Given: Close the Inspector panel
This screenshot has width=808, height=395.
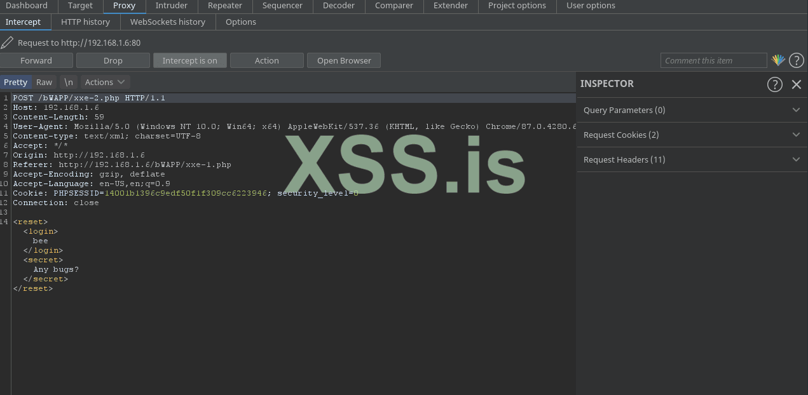Looking at the screenshot, I should [x=796, y=84].
